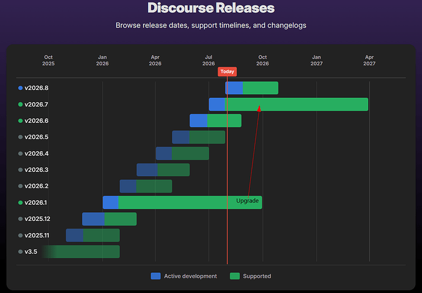Click v2026.8 blue active development bar

(x=234, y=88)
